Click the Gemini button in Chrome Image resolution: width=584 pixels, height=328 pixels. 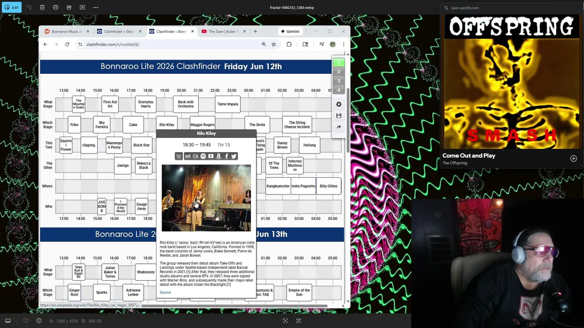coord(290,31)
